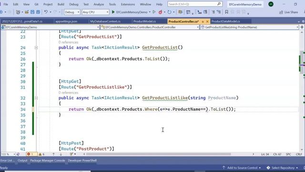The image size is (305, 172).
Task: Click the code cleanup broom icon
Action: tap(71, 154)
